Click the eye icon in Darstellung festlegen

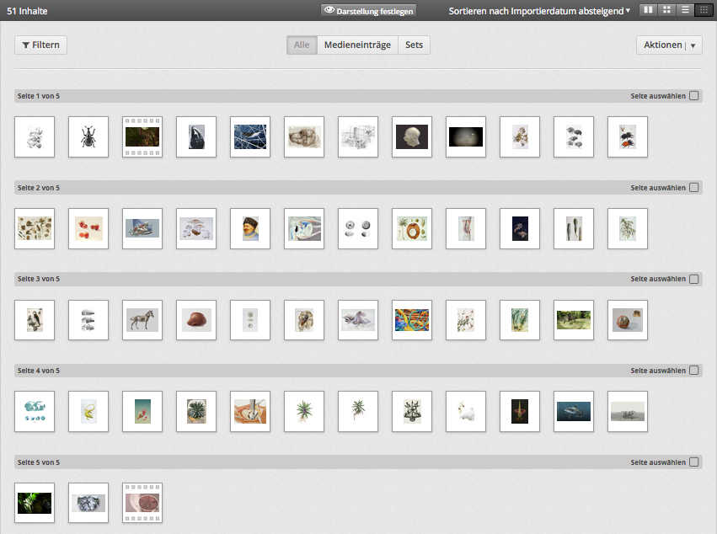tap(329, 11)
